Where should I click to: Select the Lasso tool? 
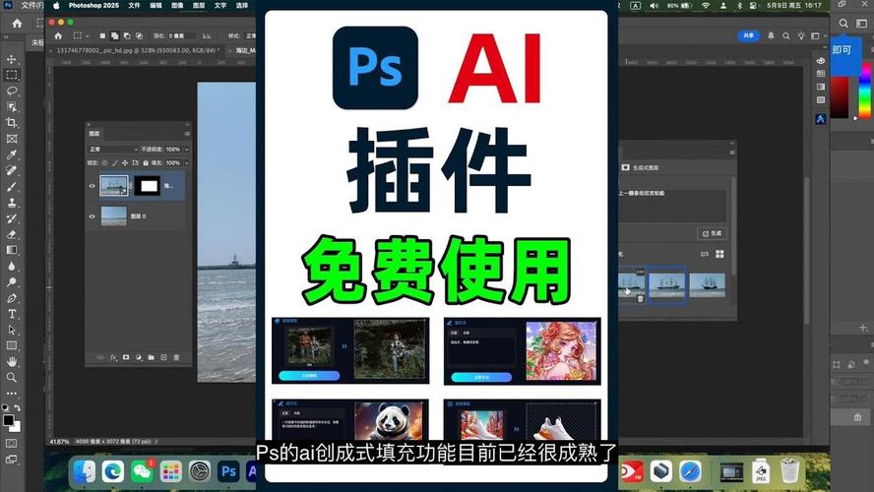(x=11, y=91)
